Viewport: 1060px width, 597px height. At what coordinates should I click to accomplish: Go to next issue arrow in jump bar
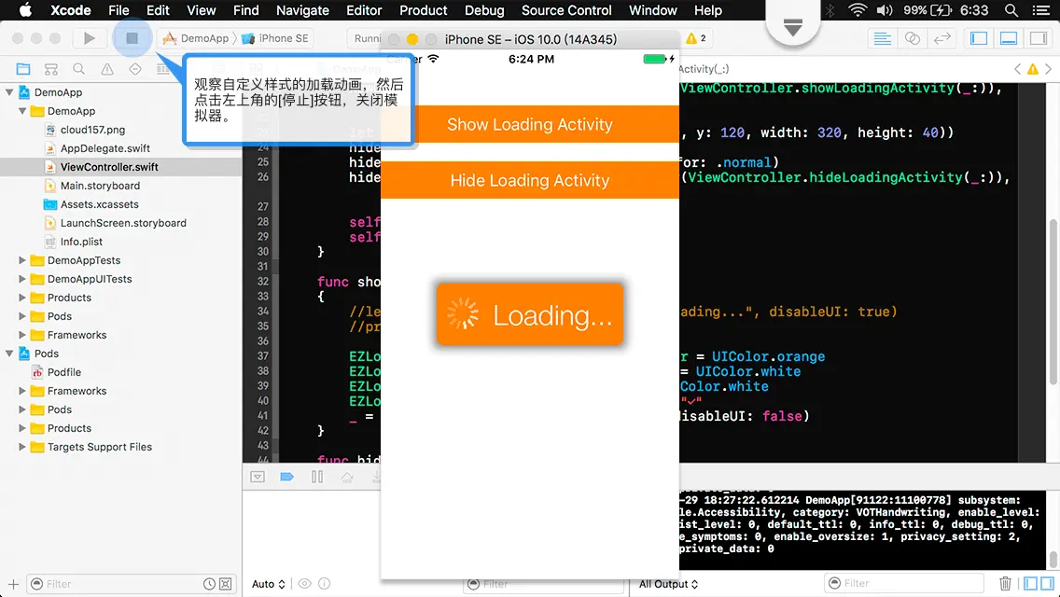pyautogui.click(x=1049, y=69)
